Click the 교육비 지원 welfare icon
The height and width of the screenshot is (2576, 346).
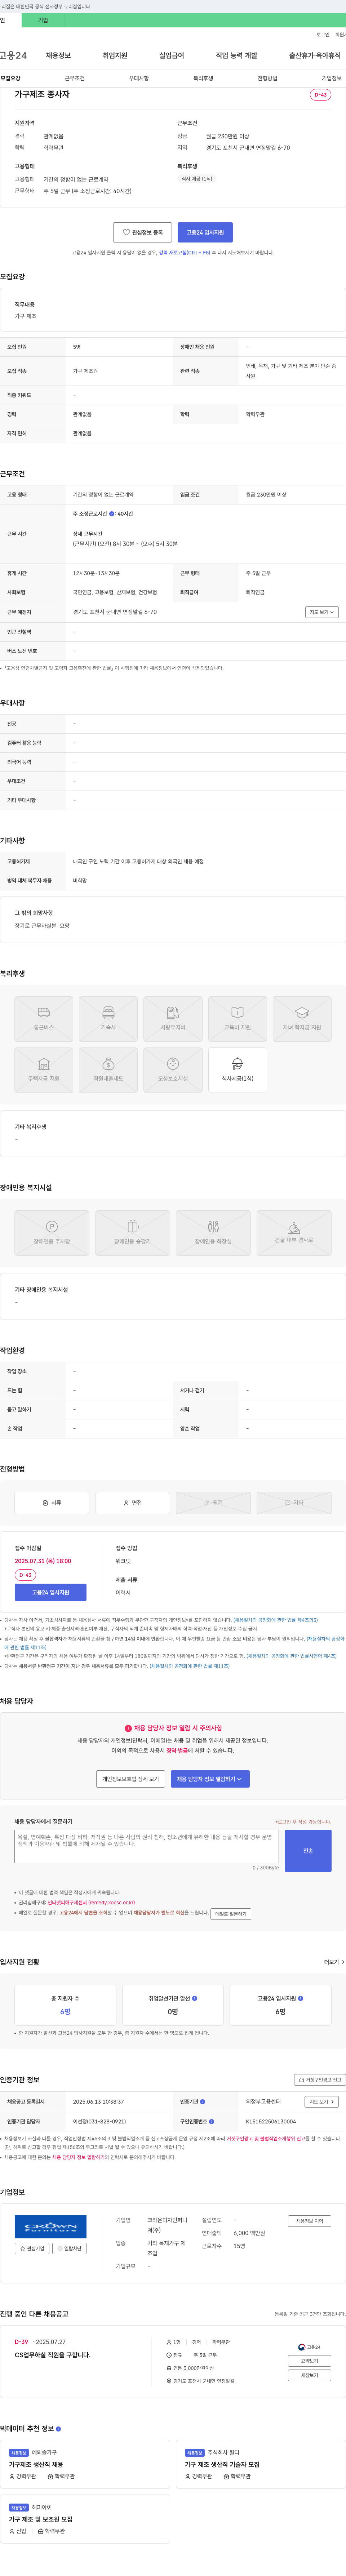pos(237,1019)
